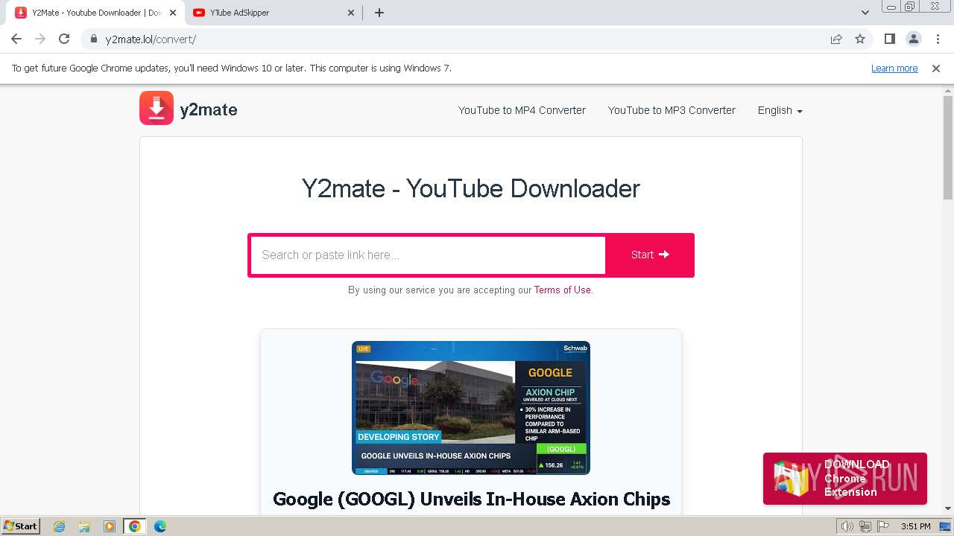This screenshot has width=954, height=536.
Task: Click the Download Chrome Extension button
Action: [845, 479]
